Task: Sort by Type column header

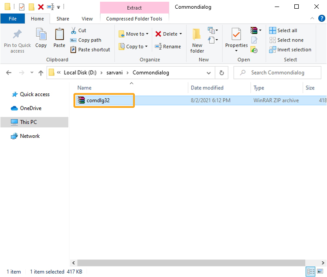Action: (259, 88)
